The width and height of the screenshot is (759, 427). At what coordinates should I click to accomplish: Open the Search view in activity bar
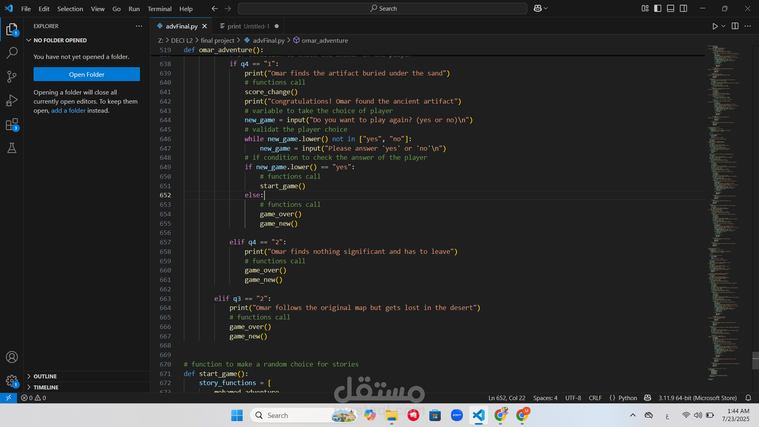click(x=12, y=53)
